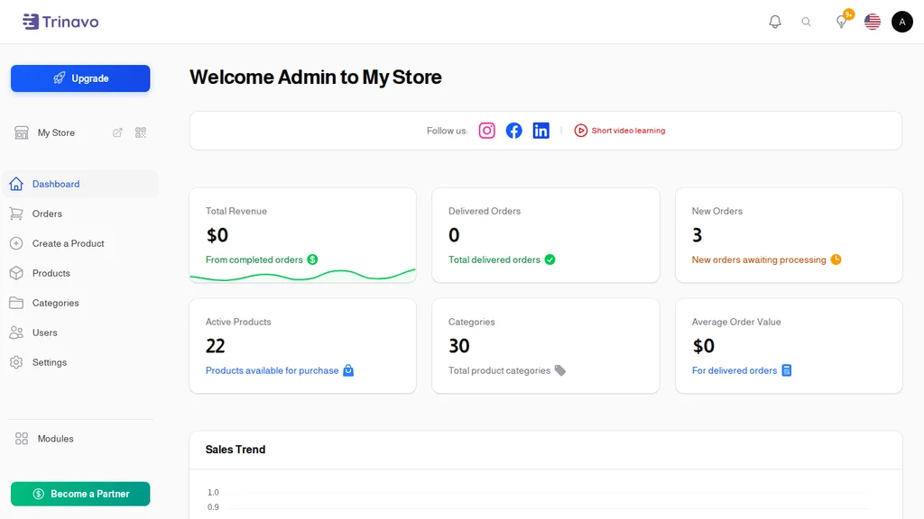This screenshot has width=924, height=519.
Task: Open the Instagram follow icon
Action: point(486,131)
